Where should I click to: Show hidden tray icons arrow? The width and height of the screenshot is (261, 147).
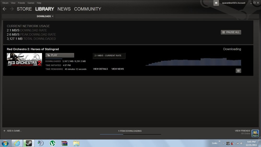coord(223,144)
